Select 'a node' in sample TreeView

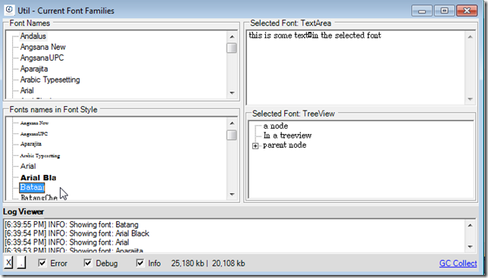coord(276,126)
